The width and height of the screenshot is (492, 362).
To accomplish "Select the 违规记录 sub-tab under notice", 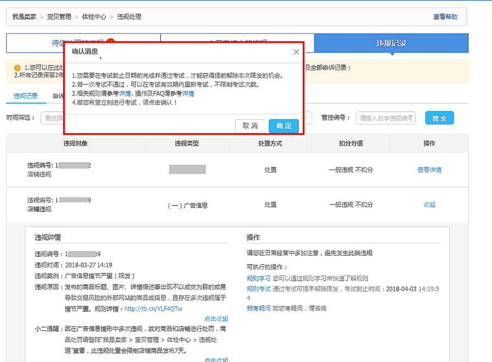I will [26, 96].
